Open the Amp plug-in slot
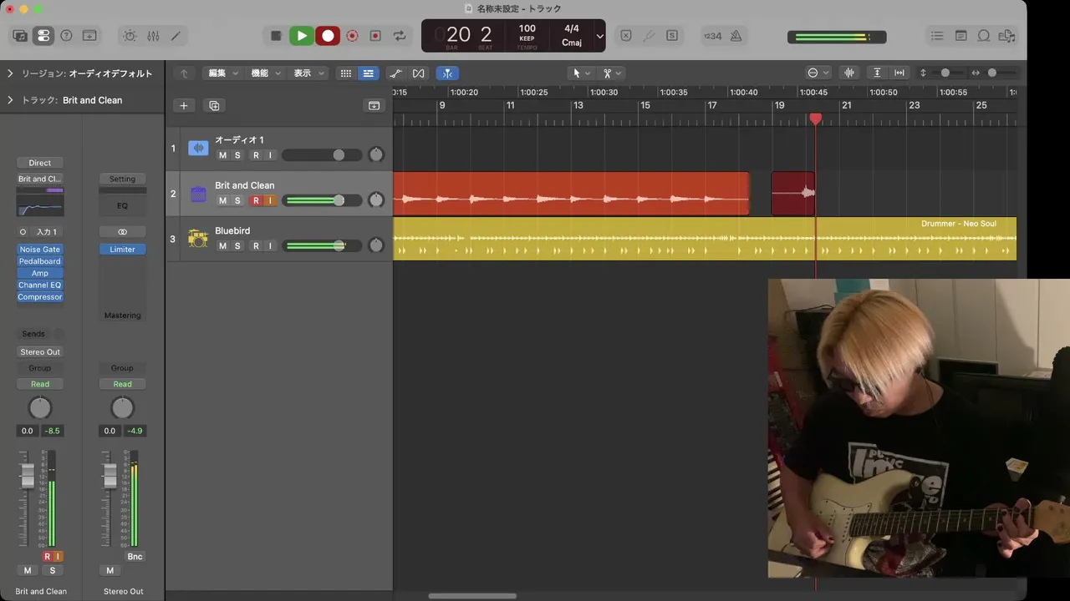Viewport: 1070px width, 601px height. [40, 273]
